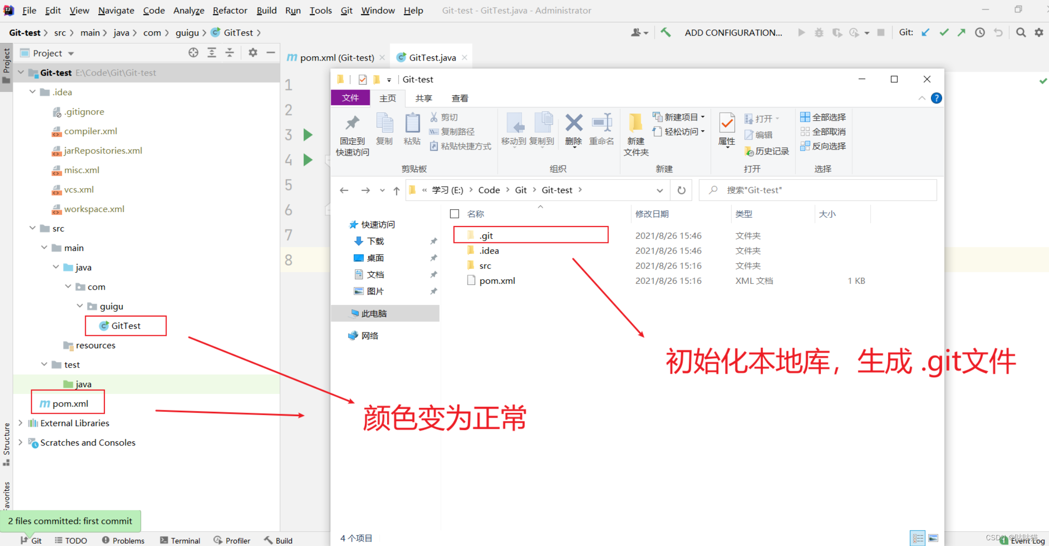This screenshot has height=546, width=1049.
Task: Click ADD CONFIGURATION... button
Action: tap(734, 32)
